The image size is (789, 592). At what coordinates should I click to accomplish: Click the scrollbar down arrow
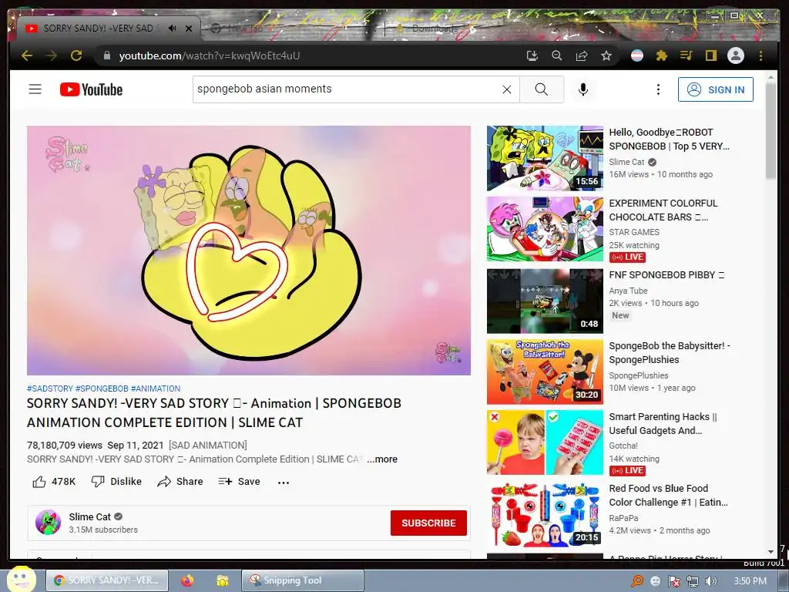tap(771, 552)
